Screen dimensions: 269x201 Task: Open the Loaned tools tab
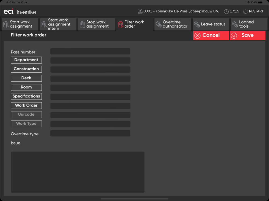[249, 24]
